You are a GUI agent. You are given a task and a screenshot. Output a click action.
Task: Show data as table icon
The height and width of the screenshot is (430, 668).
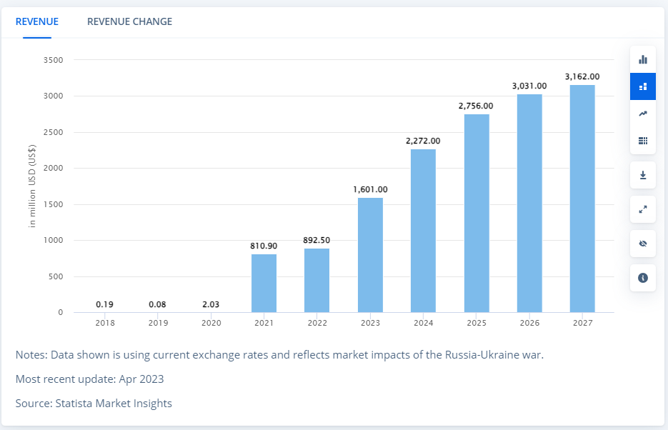click(x=643, y=141)
